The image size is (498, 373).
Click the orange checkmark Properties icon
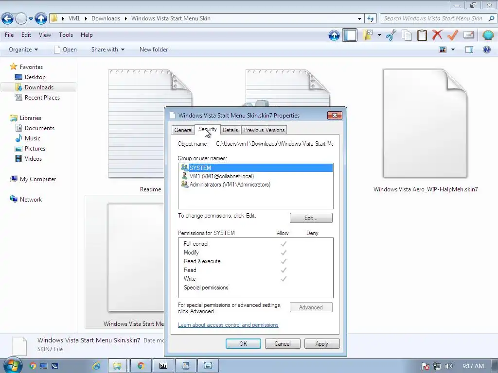tap(453, 34)
